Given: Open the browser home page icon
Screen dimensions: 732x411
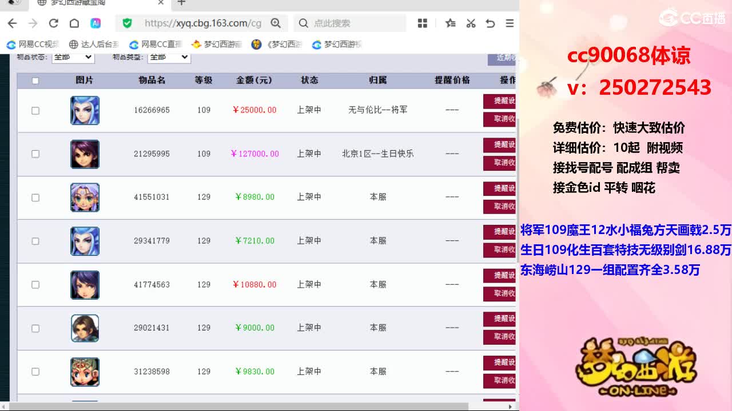Looking at the screenshot, I should pos(74,23).
